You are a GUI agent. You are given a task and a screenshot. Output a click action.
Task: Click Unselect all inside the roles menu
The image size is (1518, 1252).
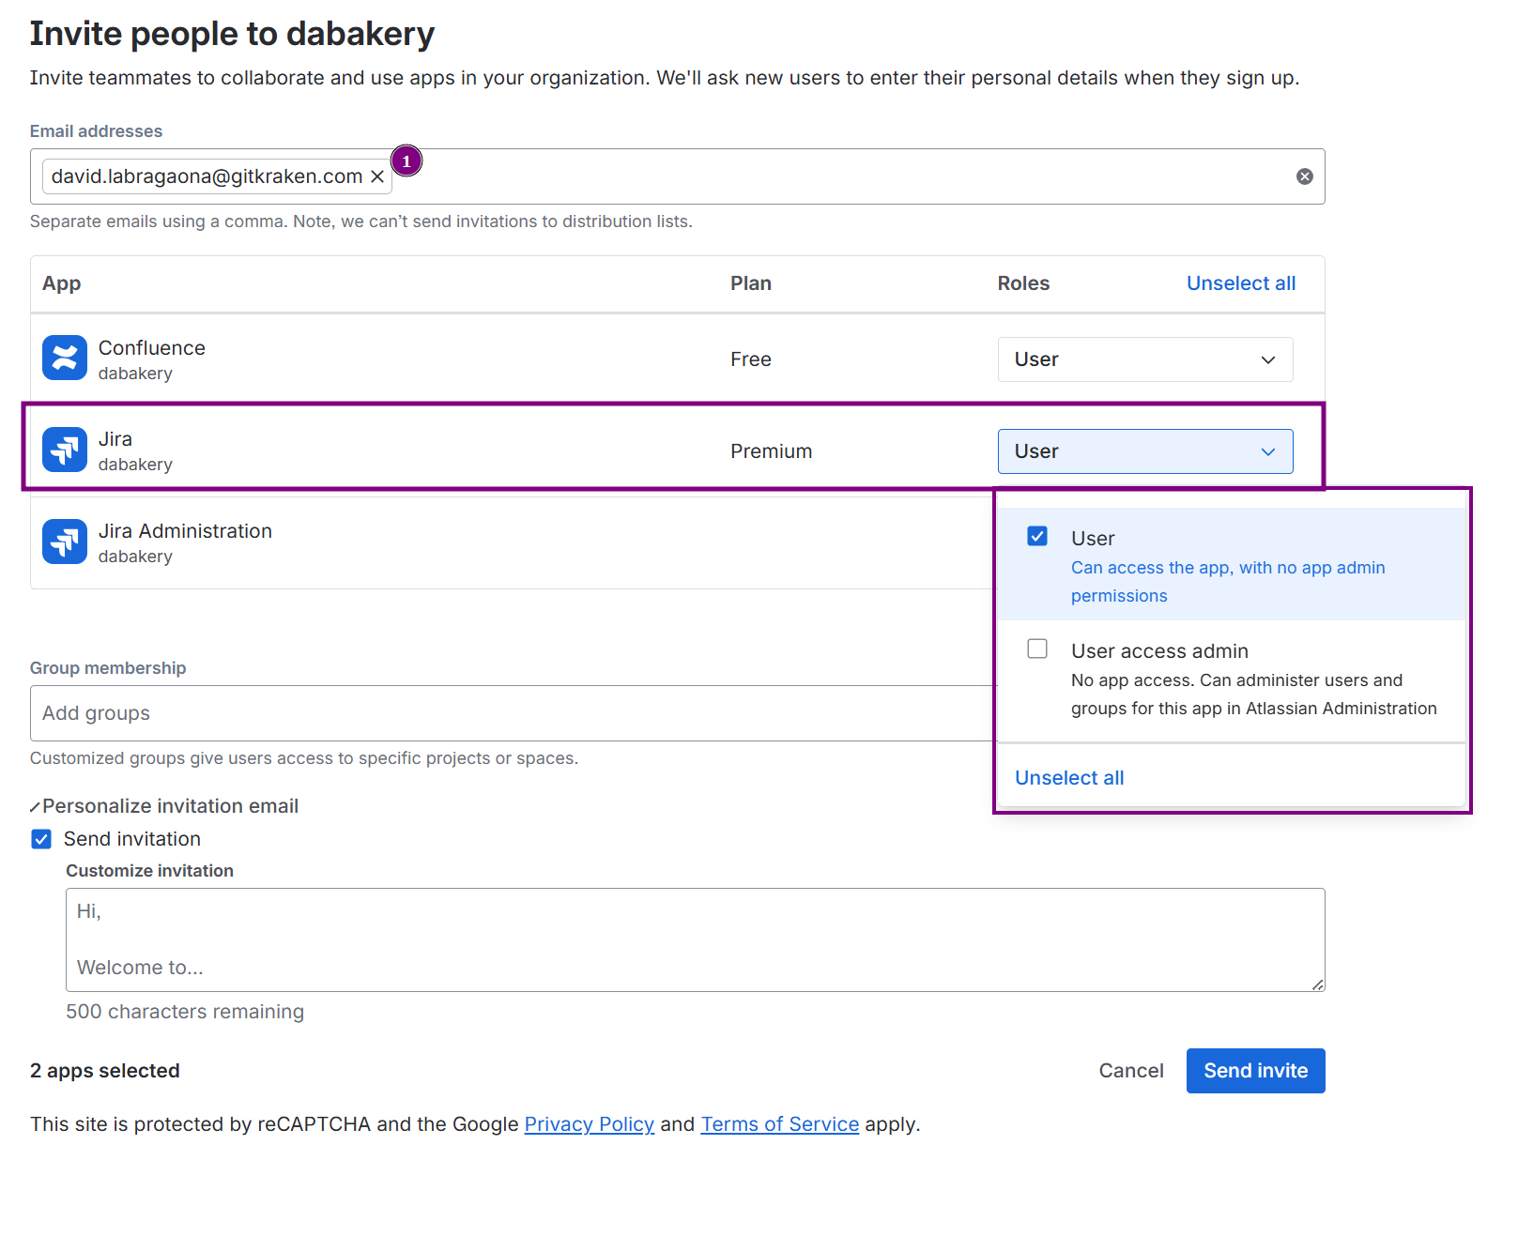[x=1068, y=777]
